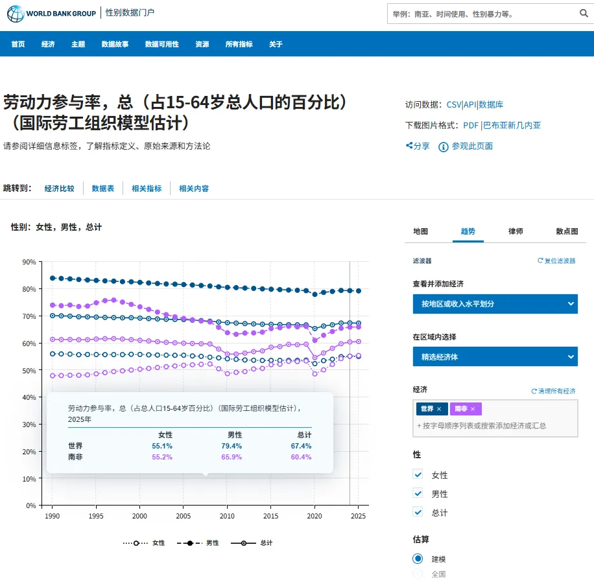Click the 55.2% South Africa female value
Image resolution: width=594 pixels, height=582 pixels.
click(x=162, y=457)
